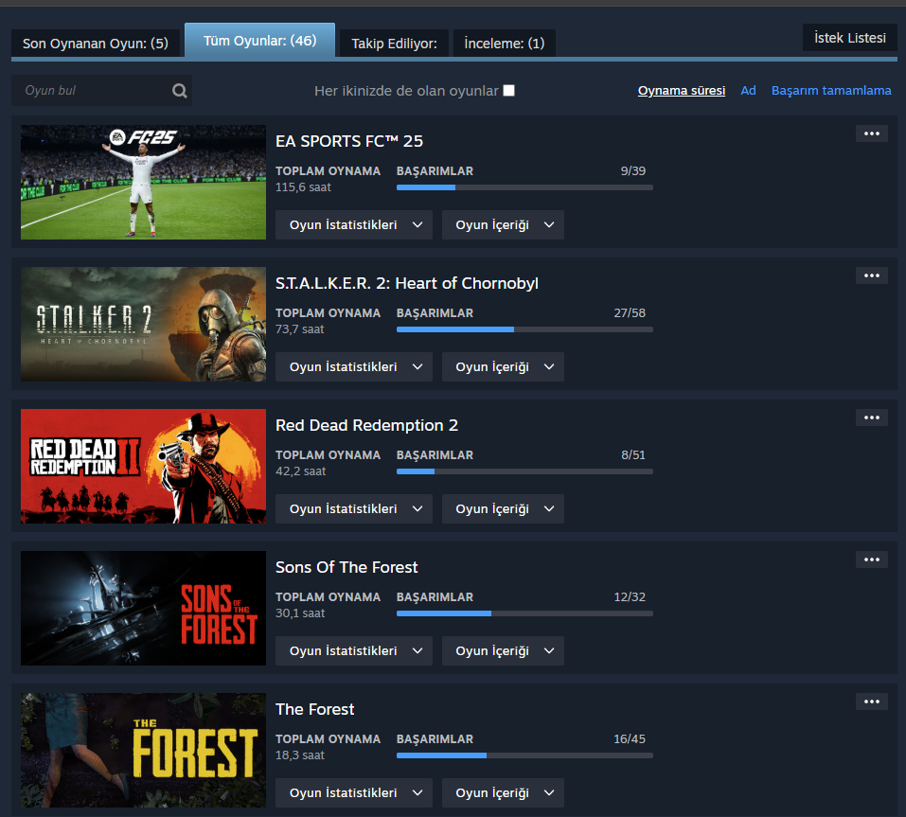Open the three-dot menu for Red Dead Redemption 2
Image resolution: width=906 pixels, height=817 pixels.
[x=871, y=417]
